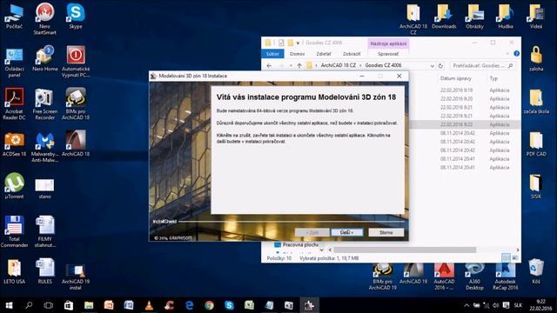Click ArchiCAD 18 CZ breadcrumb

339,65
